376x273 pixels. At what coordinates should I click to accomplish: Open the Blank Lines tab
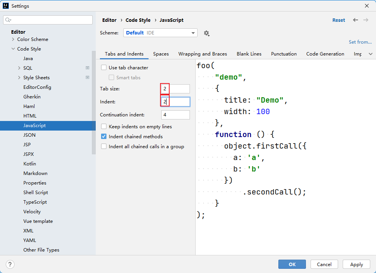click(x=249, y=54)
